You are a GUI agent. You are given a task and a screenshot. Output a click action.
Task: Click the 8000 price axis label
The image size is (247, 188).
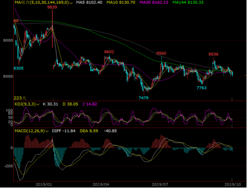click(x=8, y=76)
